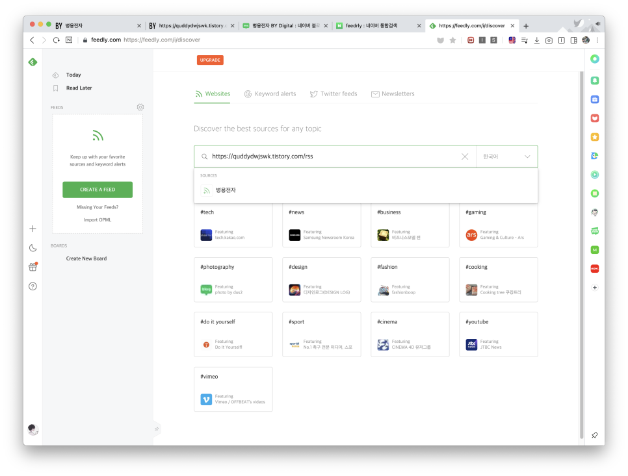Open browser menu three dots icon

point(597,40)
